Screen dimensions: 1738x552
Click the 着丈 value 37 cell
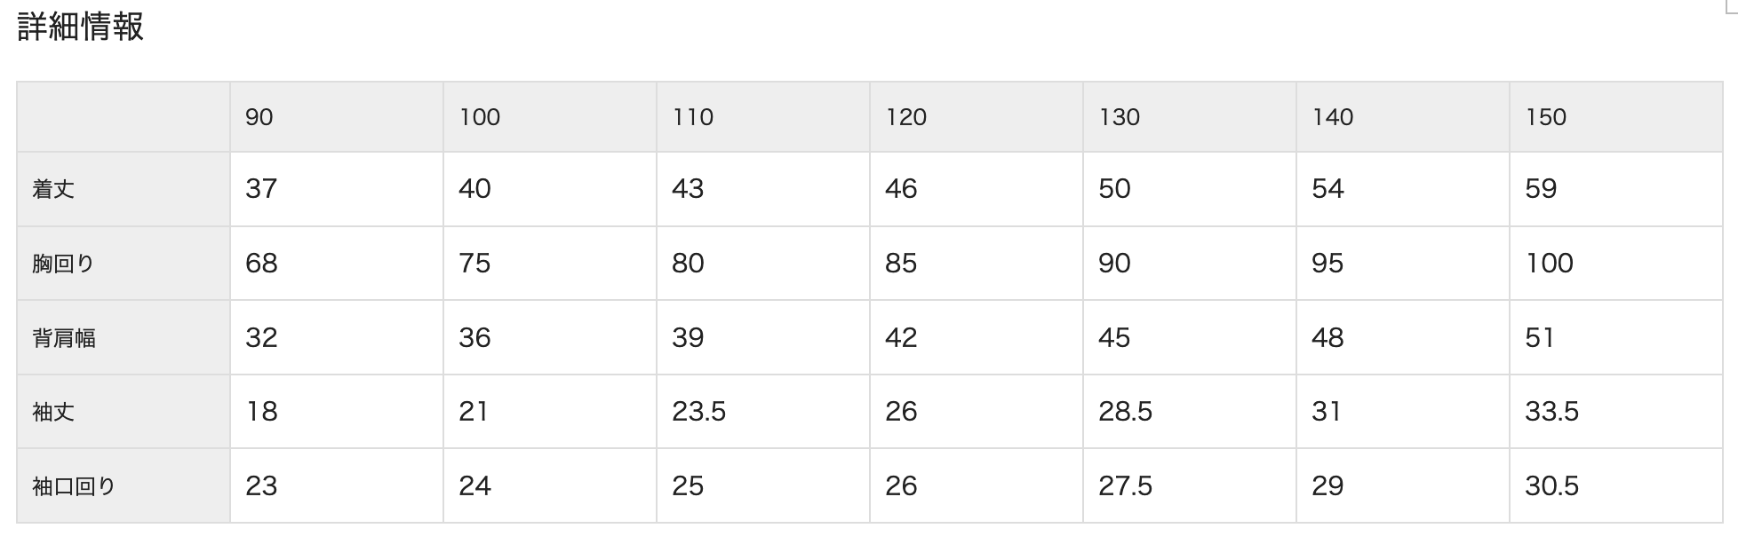(x=337, y=189)
